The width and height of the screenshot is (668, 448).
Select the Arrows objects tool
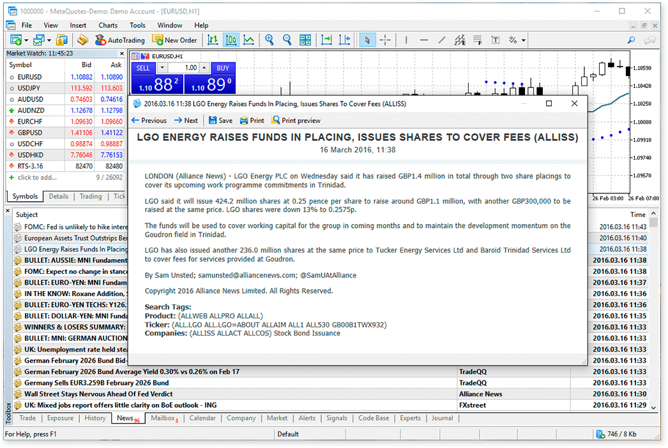(x=513, y=40)
